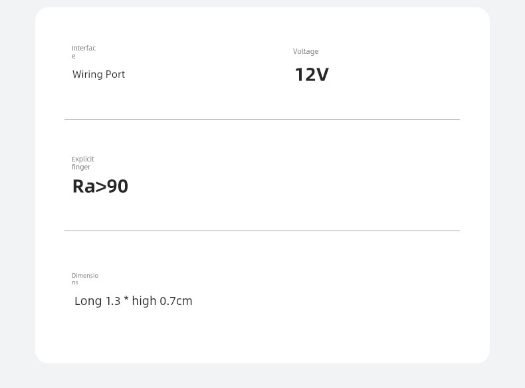Click the word "Port" in the interface value
This screenshot has height=388, width=525.
[x=115, y=74]
